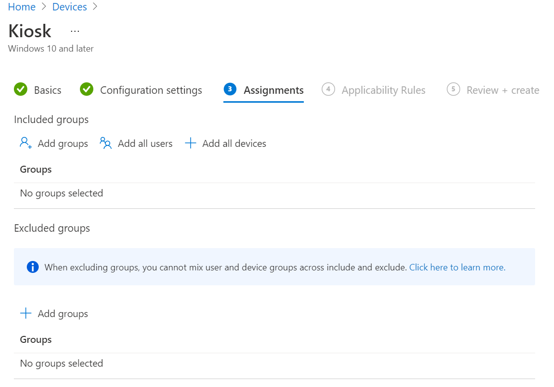Click Add all users button
The height and width of the screenshot is (387, 554).
click(145, 143)
